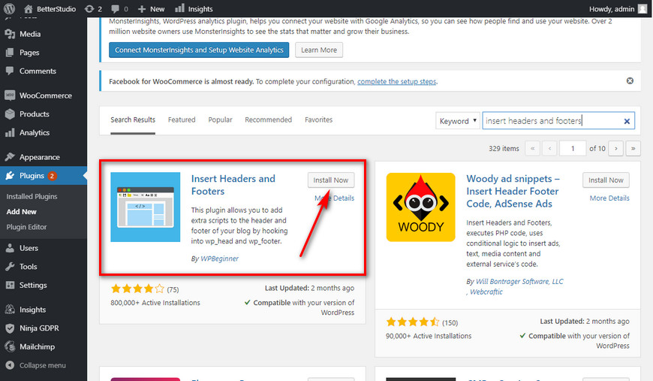Open the Webcraftic author link
The height and width of the screenshot is (381, 653).
point(486,292)
